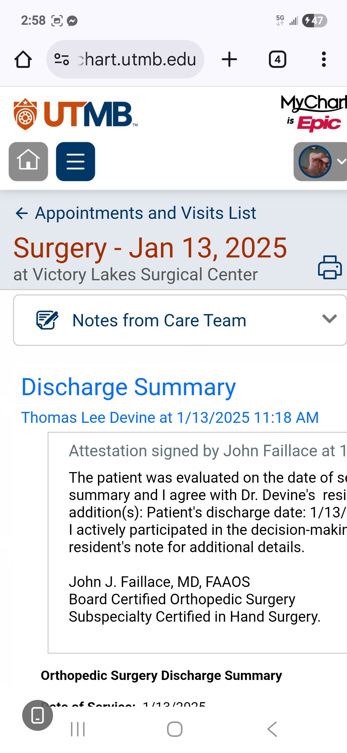Open the profile avatar dropdown

tap(321, 161)
